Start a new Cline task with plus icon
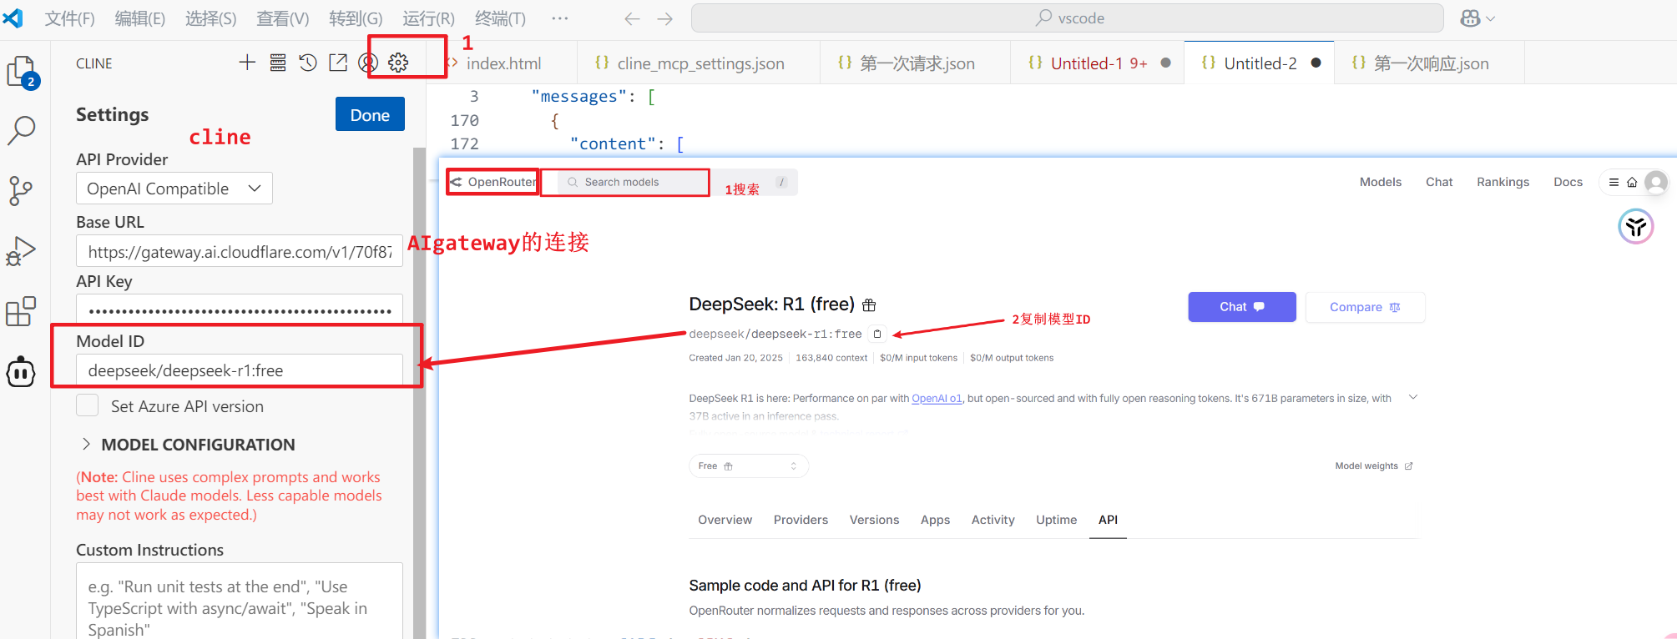Viewport: 1677px width, 639px height. 247,63
